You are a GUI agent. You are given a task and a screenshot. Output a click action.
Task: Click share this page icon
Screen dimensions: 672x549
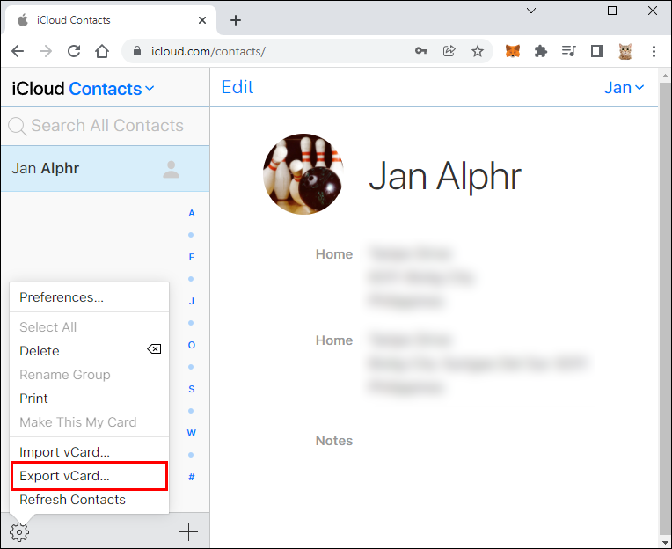tap(449, 51)
